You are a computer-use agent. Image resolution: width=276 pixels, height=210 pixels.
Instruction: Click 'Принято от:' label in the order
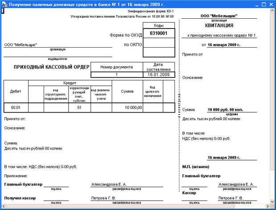tap(15, 119)
